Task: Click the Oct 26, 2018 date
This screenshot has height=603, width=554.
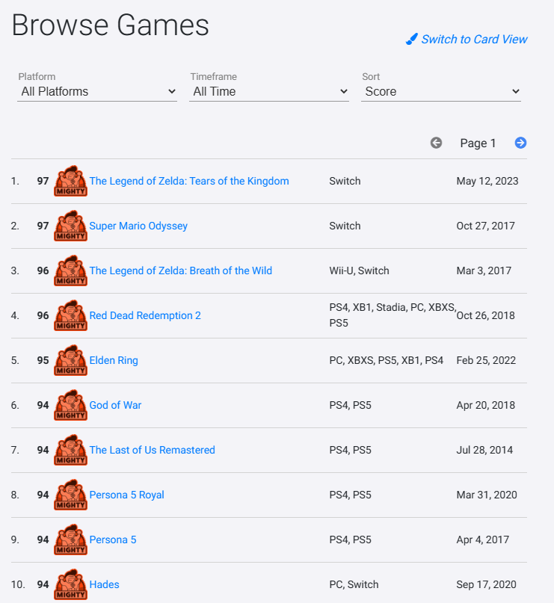Action: 485,315
